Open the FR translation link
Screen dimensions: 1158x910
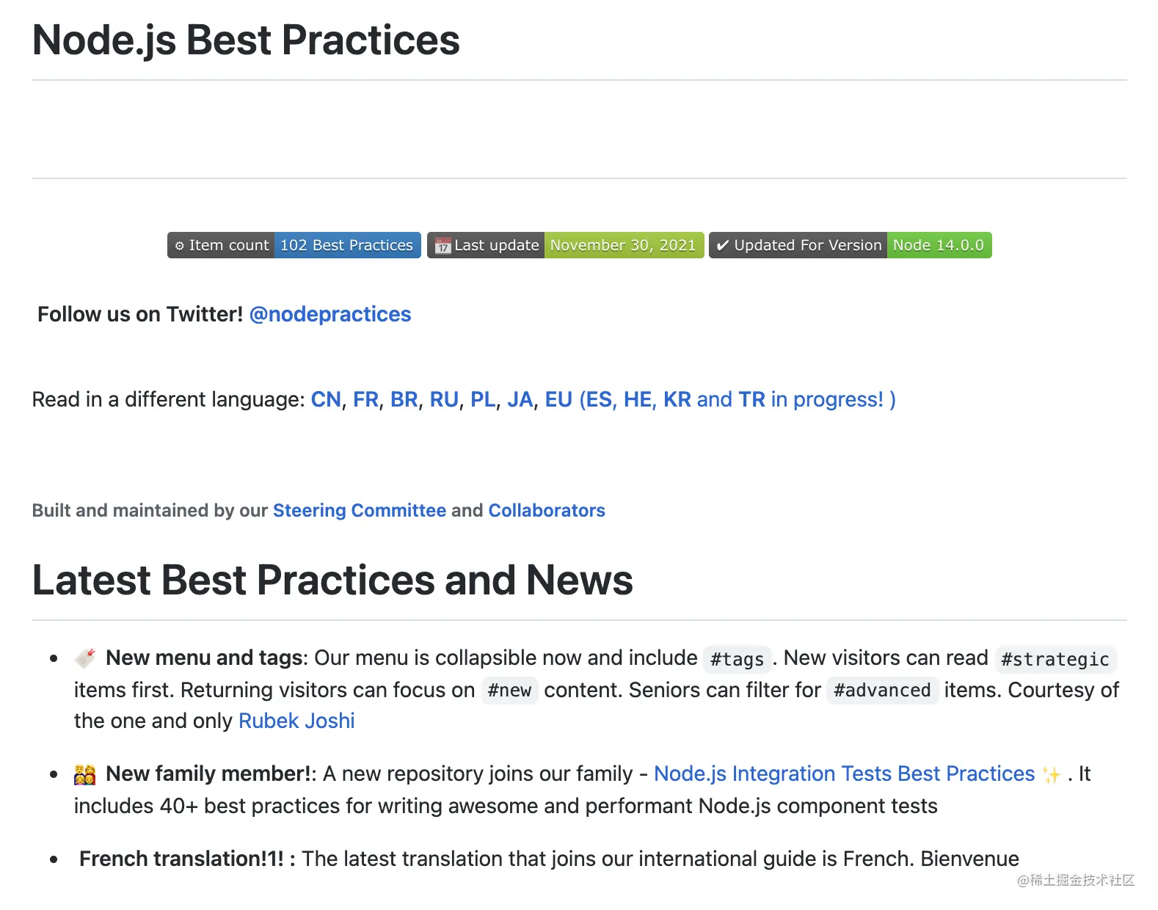pyautogui.click(x=365, y=399)
